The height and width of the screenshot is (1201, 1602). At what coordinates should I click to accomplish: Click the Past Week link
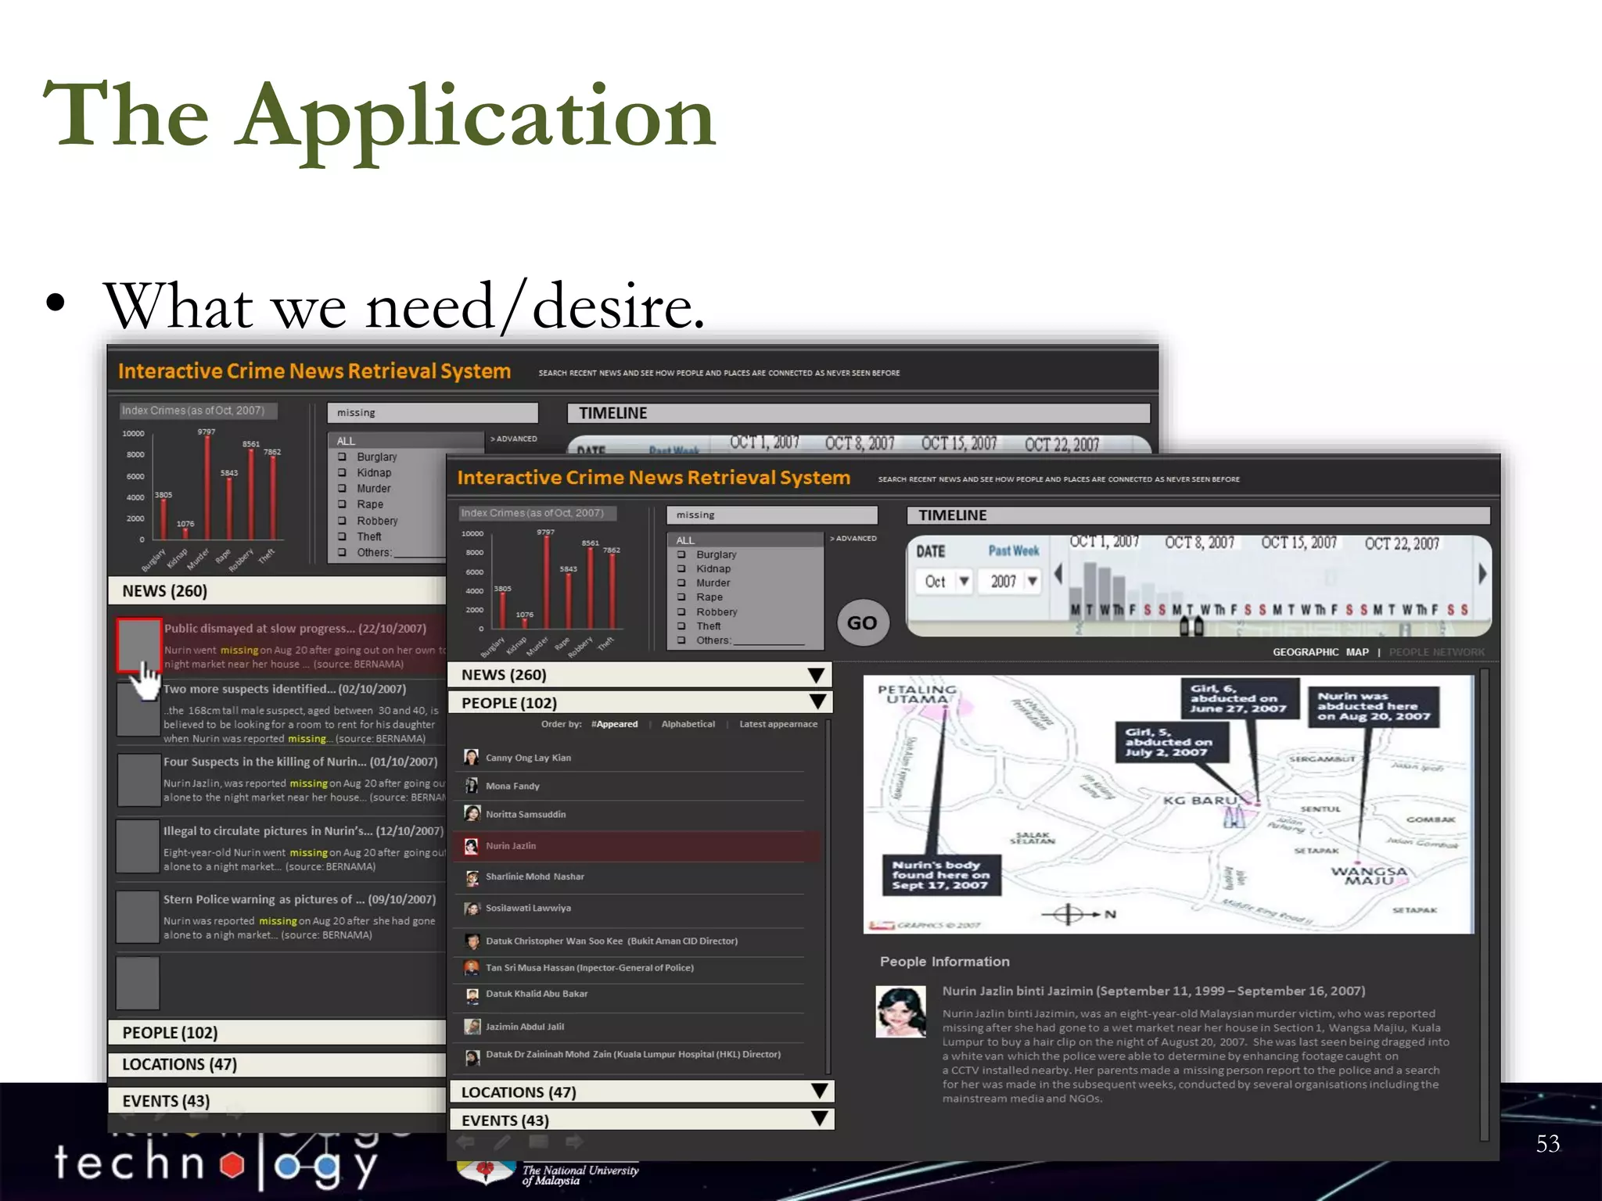coord(1013,550)
